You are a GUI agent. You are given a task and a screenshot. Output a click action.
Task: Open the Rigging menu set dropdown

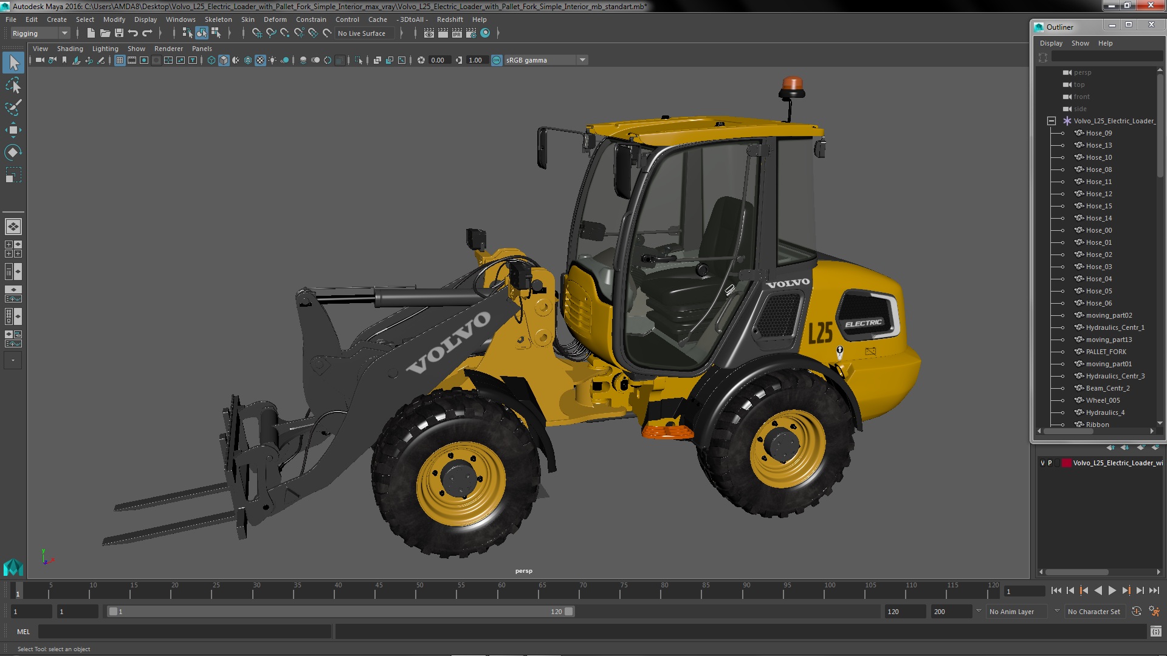click(40, 33)
